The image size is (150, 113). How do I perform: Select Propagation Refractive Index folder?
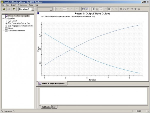tap(22, 26)
